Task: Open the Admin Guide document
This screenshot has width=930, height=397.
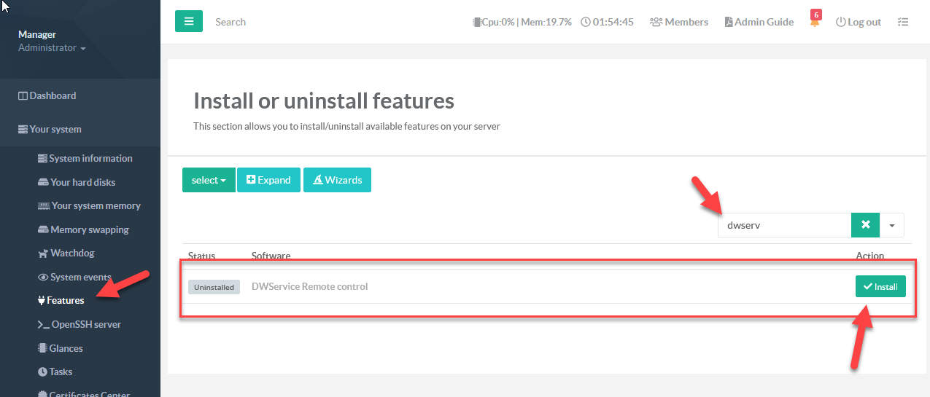Action: pos(759,22)
